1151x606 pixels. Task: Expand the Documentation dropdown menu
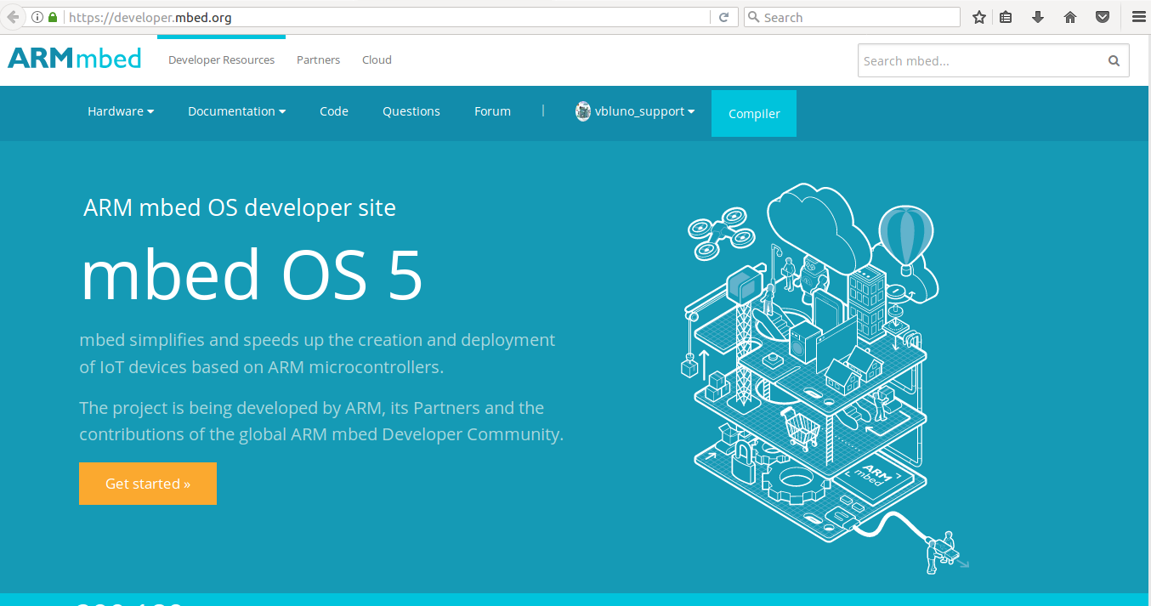point(236,111)
